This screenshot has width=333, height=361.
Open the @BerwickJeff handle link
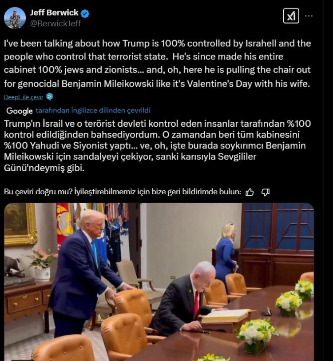click(x=55, y=24)
